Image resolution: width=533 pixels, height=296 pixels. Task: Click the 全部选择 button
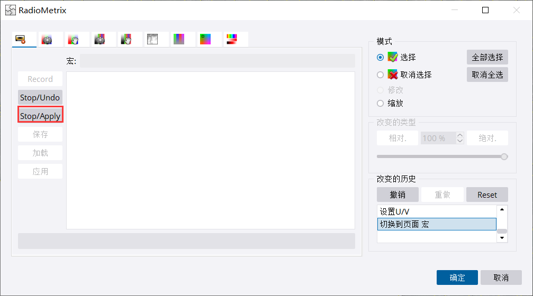[x=487, y=57]
